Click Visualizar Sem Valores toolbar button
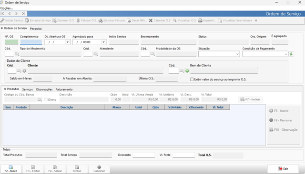 click(235, 20)
